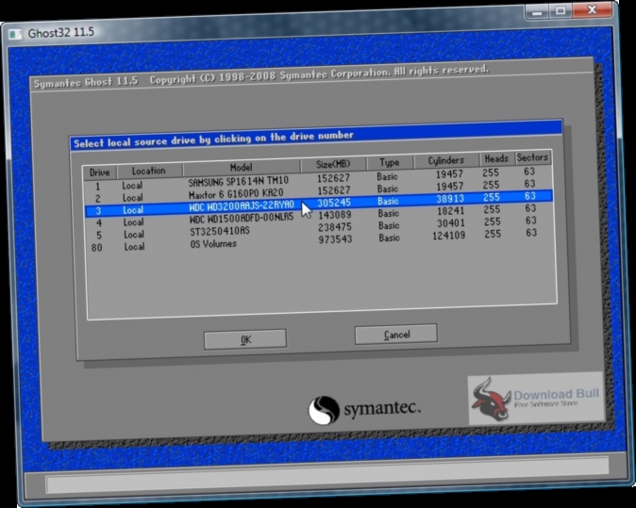The image size is (636, 508).
Task: Click the Heads column header
Action: point(496,158)
